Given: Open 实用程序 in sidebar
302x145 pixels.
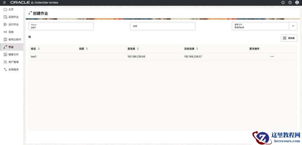Looking at the screenshot, I should tap(14, 69).
